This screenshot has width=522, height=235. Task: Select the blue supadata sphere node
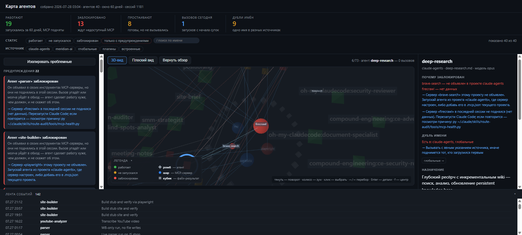(246, 160)
